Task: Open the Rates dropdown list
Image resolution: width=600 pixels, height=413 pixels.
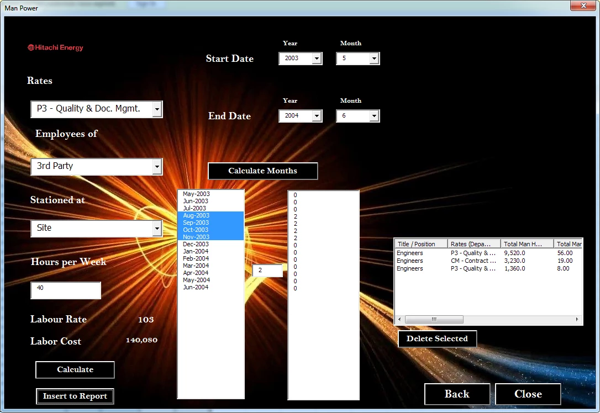Action: coord(157,109)
